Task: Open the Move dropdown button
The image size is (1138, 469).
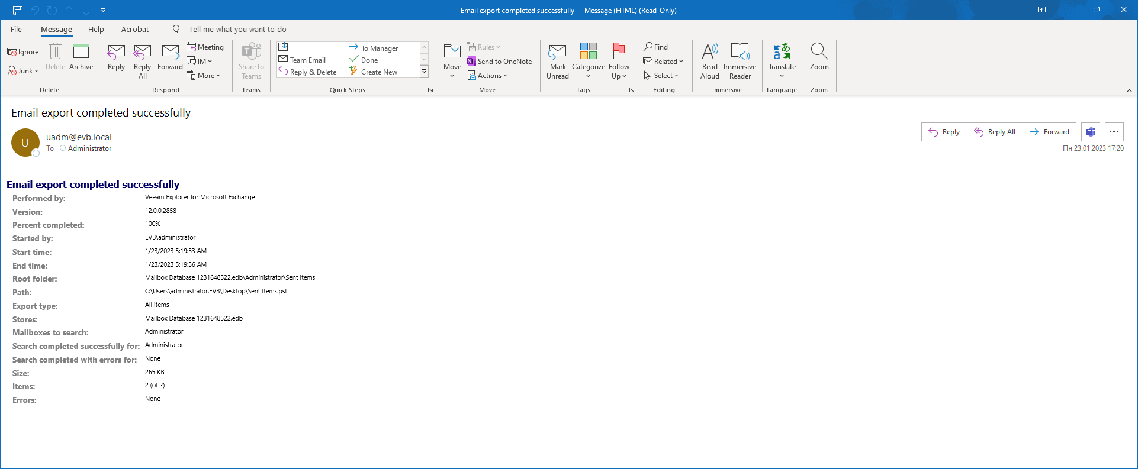Action: (452, 61)
